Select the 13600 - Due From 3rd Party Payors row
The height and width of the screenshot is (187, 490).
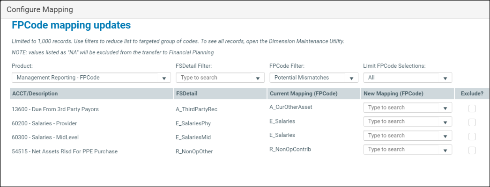pos(55,109)
